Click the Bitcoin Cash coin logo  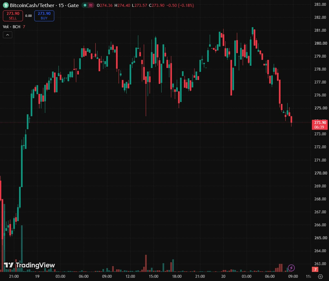(6, 5)
